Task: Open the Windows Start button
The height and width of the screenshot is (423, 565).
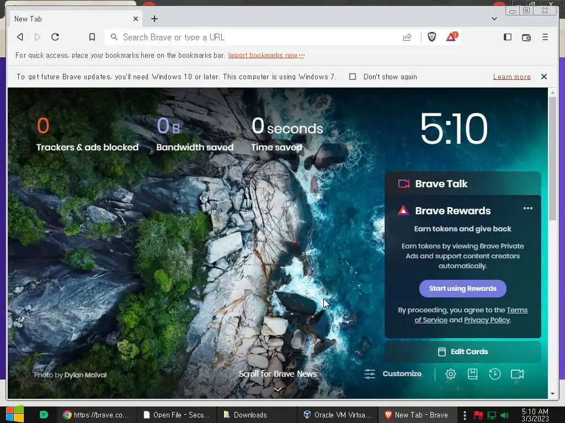Action: pyautogui.click(x=14, y=414)
